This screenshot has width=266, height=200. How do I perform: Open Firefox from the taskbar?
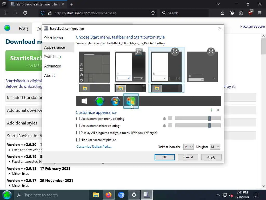click(109, 195)
